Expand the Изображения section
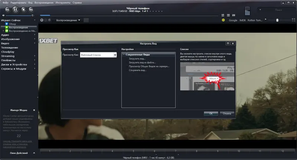This screenshot has width=297, height=160. pyautogui.click(x=35, y=39)
